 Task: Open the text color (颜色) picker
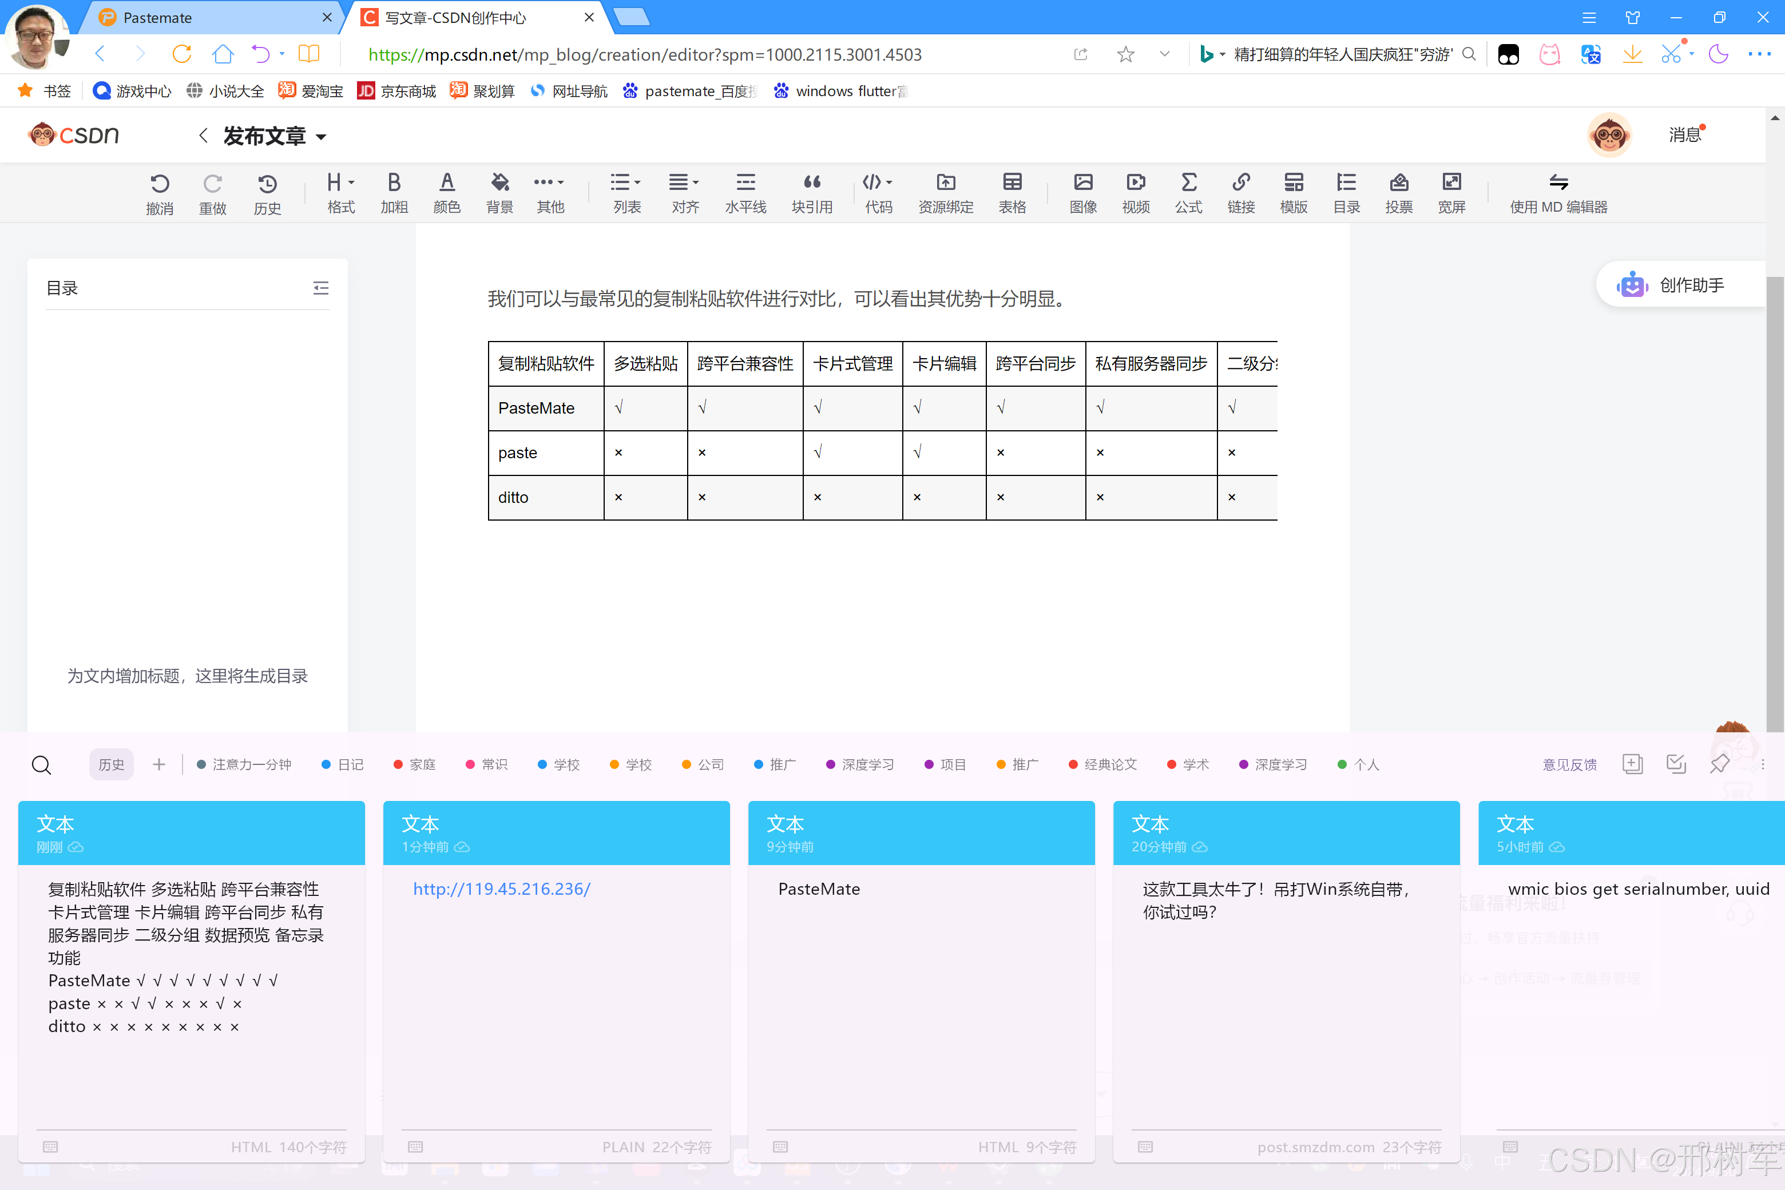(x=446, y=193)
